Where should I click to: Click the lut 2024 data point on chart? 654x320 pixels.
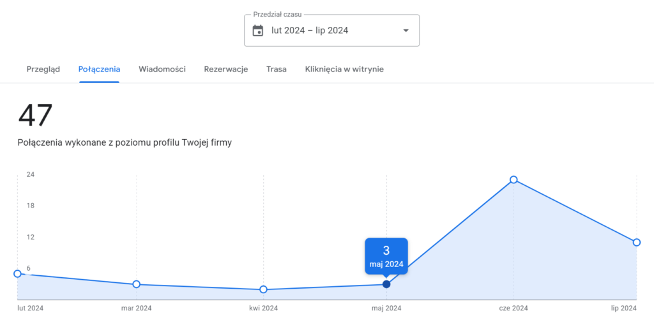click(17, 273)
